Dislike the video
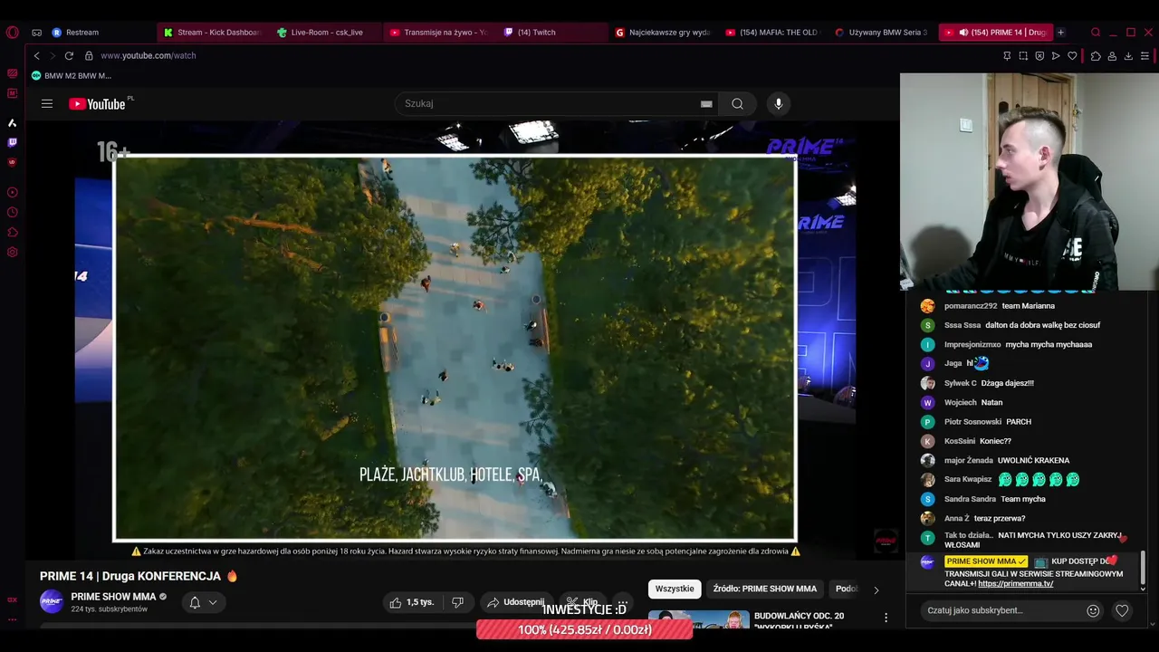The height and width of the screenshot is (652, 1159). [x=458, y=602]
